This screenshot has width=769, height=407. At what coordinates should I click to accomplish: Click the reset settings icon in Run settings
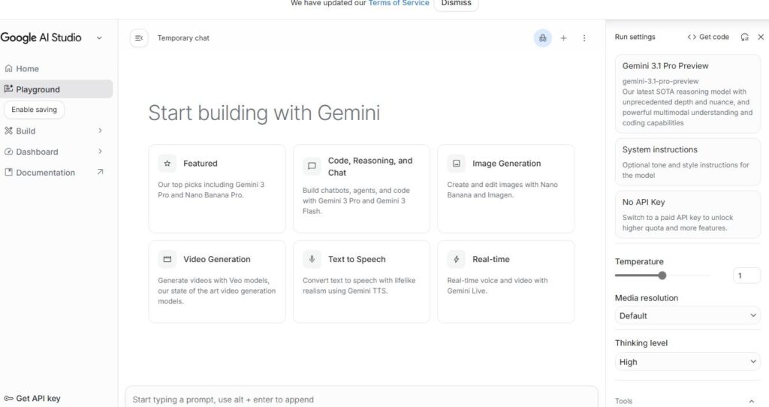(744, 37)
